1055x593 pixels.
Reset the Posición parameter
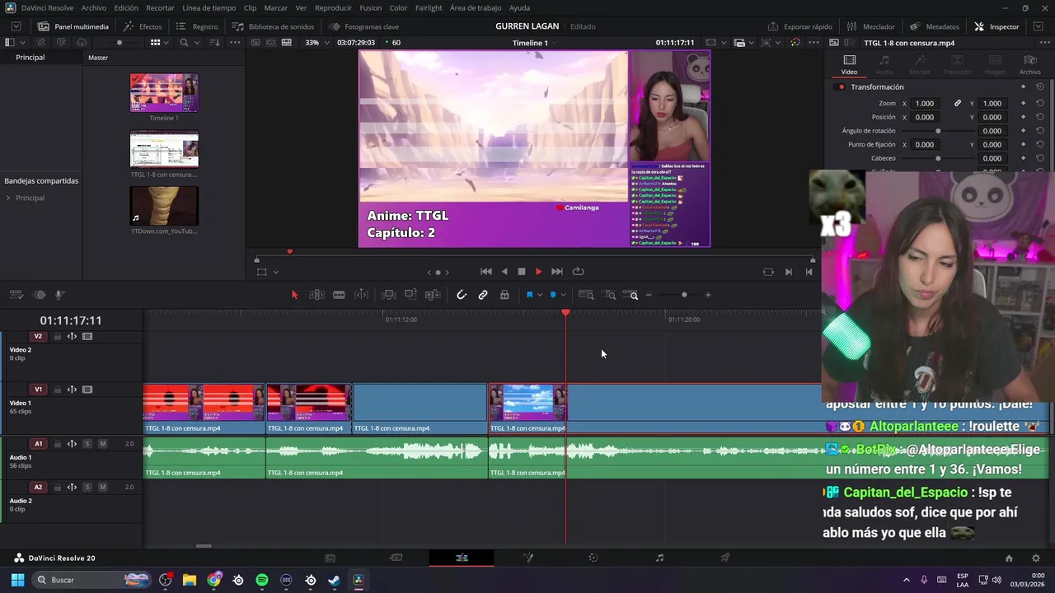(1040, 117)
